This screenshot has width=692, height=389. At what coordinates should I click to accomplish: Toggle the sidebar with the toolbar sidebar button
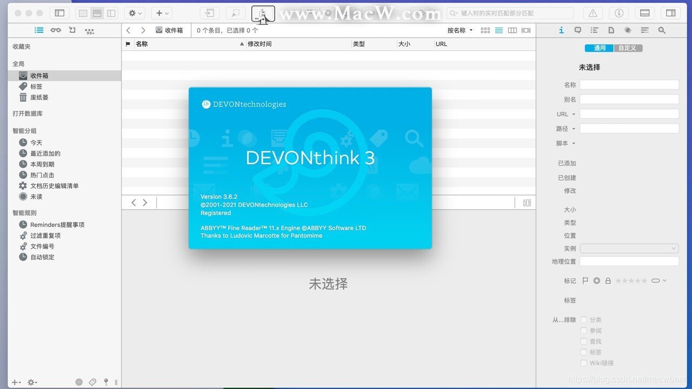click(59, 13)
